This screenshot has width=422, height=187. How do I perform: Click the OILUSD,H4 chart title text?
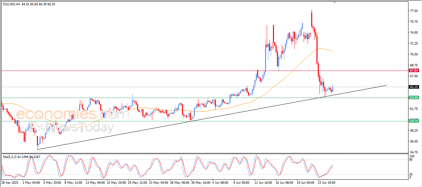[x=11, y=4]
